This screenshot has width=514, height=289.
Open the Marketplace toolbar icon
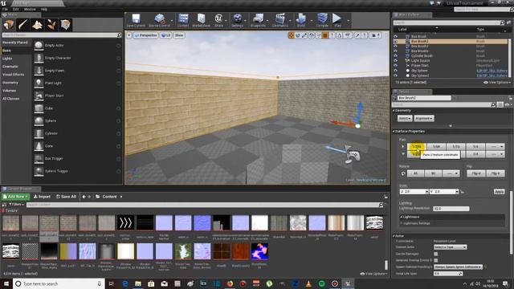[201, 20]
